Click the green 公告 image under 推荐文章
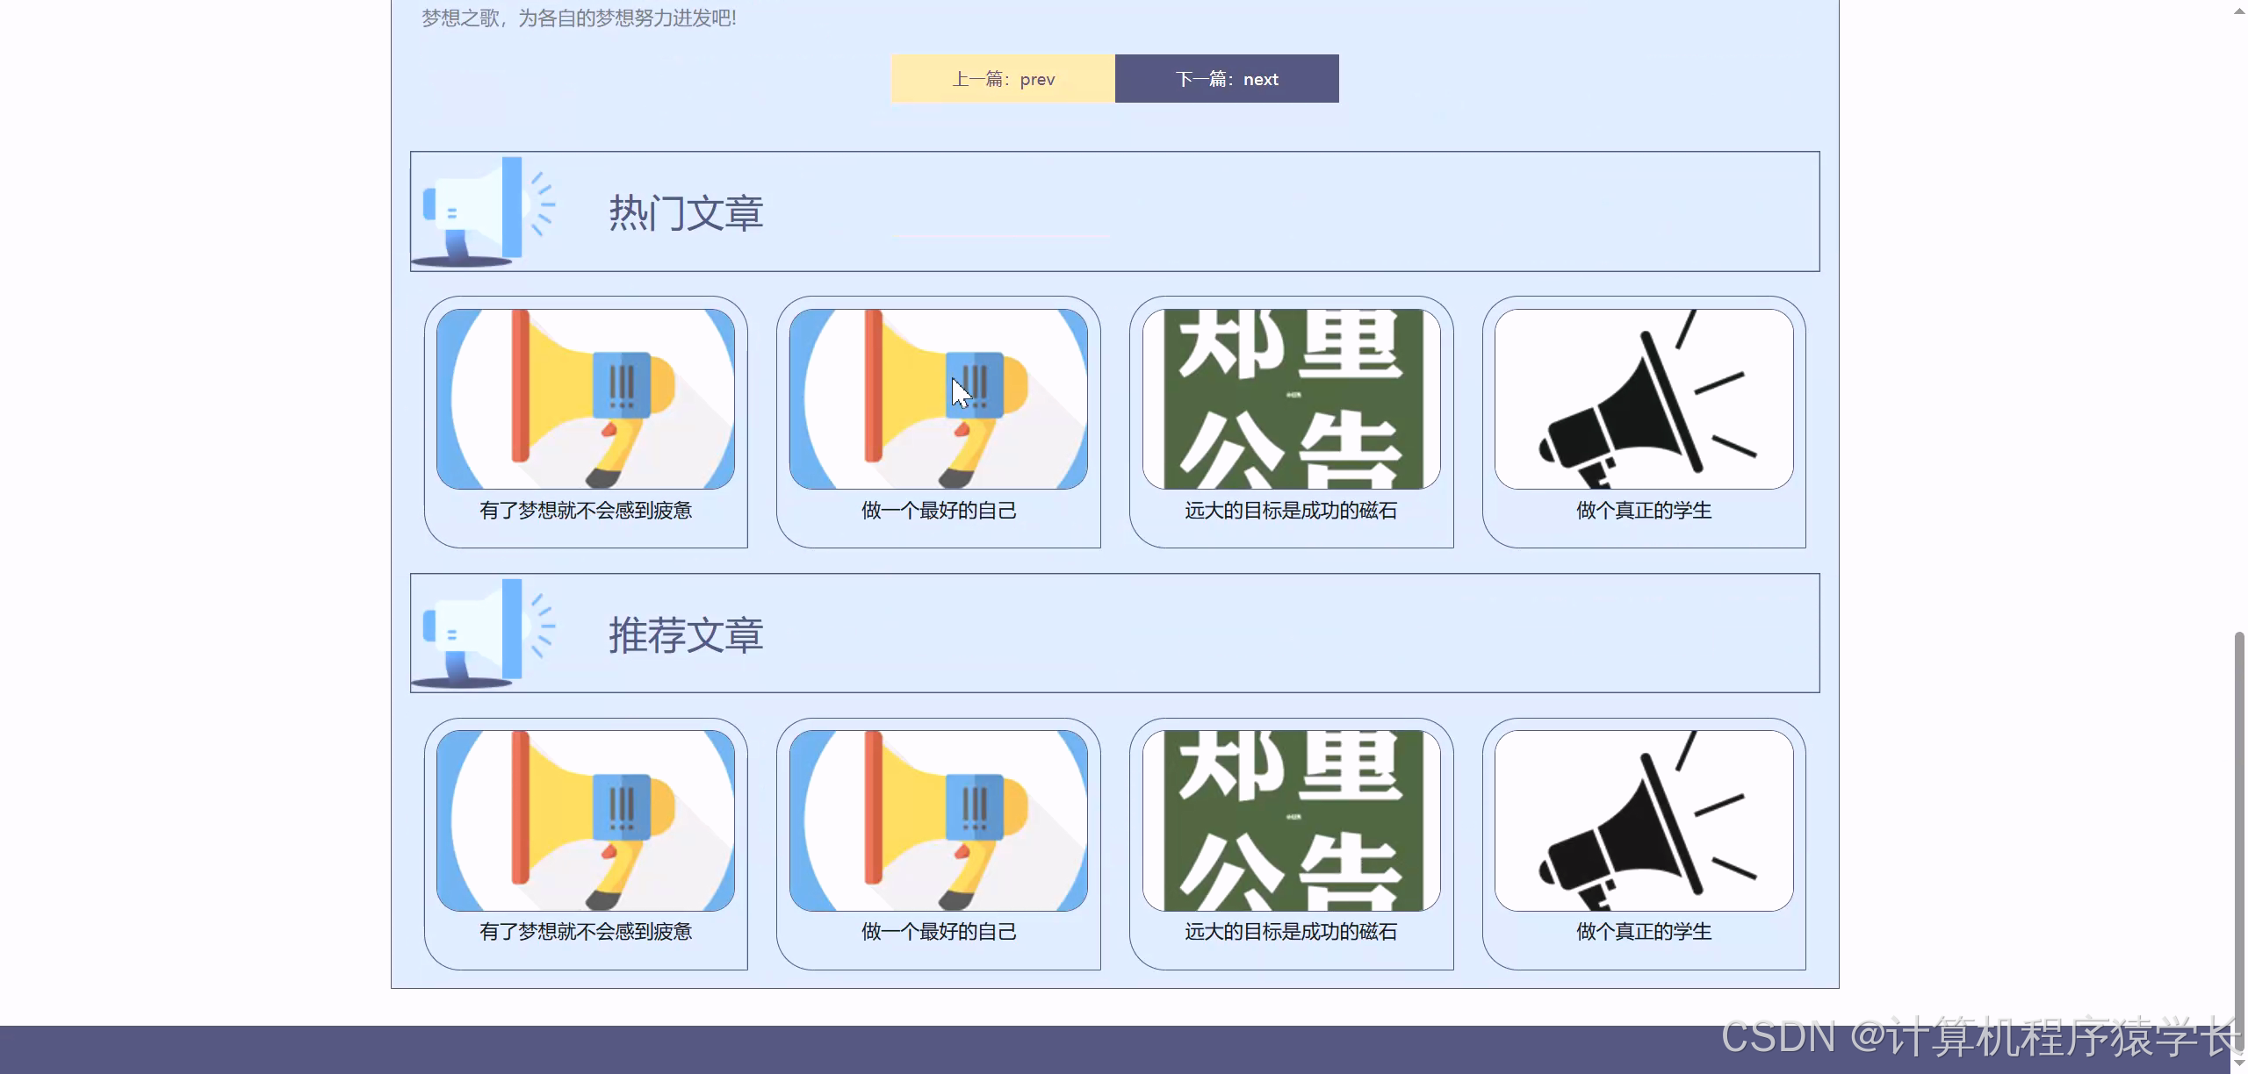 1292,819
